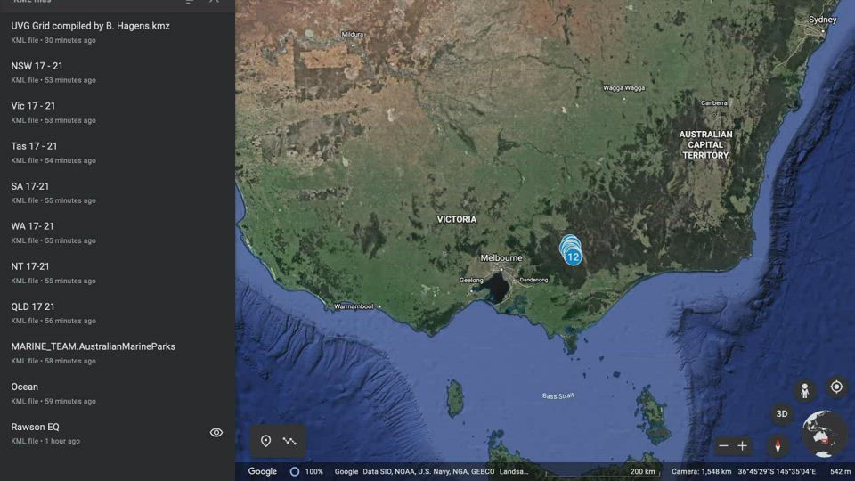Click the add placemark pin icon

point(265,441)
